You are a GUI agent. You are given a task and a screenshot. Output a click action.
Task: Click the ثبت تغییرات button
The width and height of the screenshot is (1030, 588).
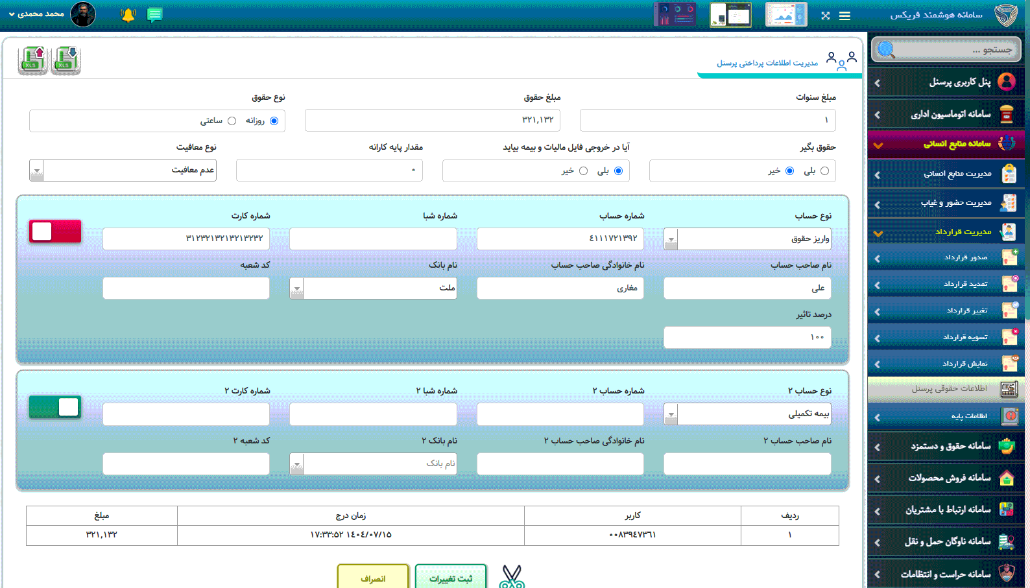pyautogui.click(x=451, y=578)
